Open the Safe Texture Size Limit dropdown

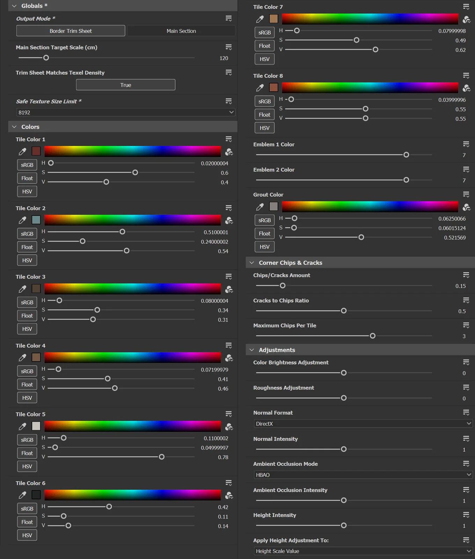point(126,112)
